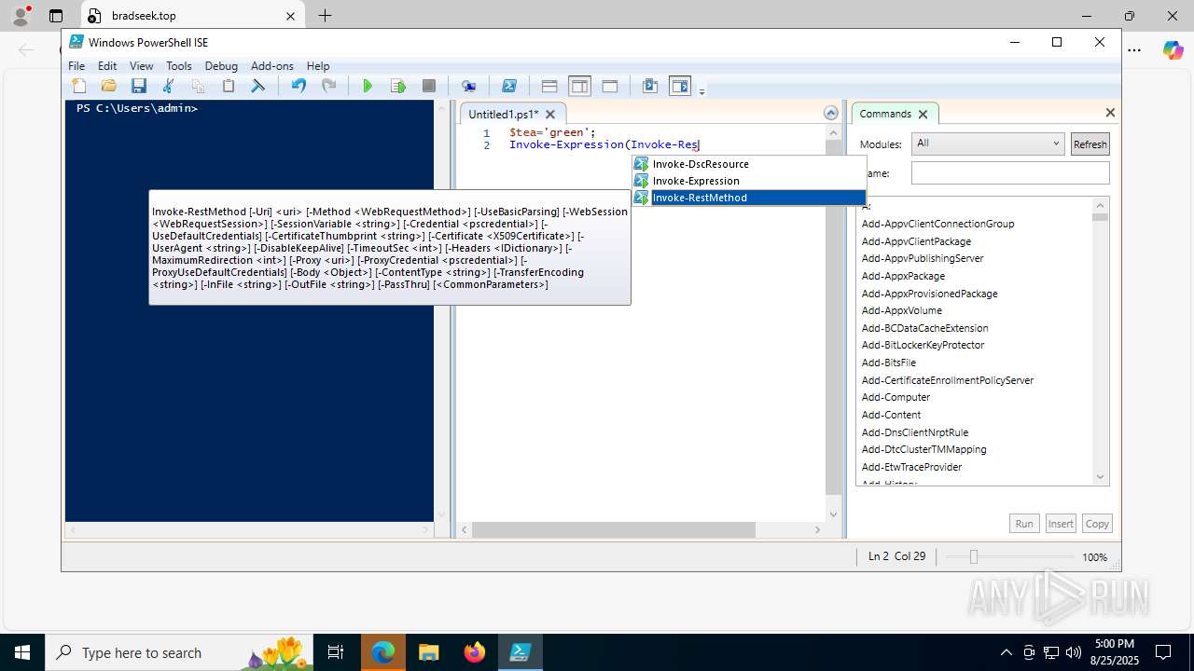Select Add-Content in commands list

[891, 415]
